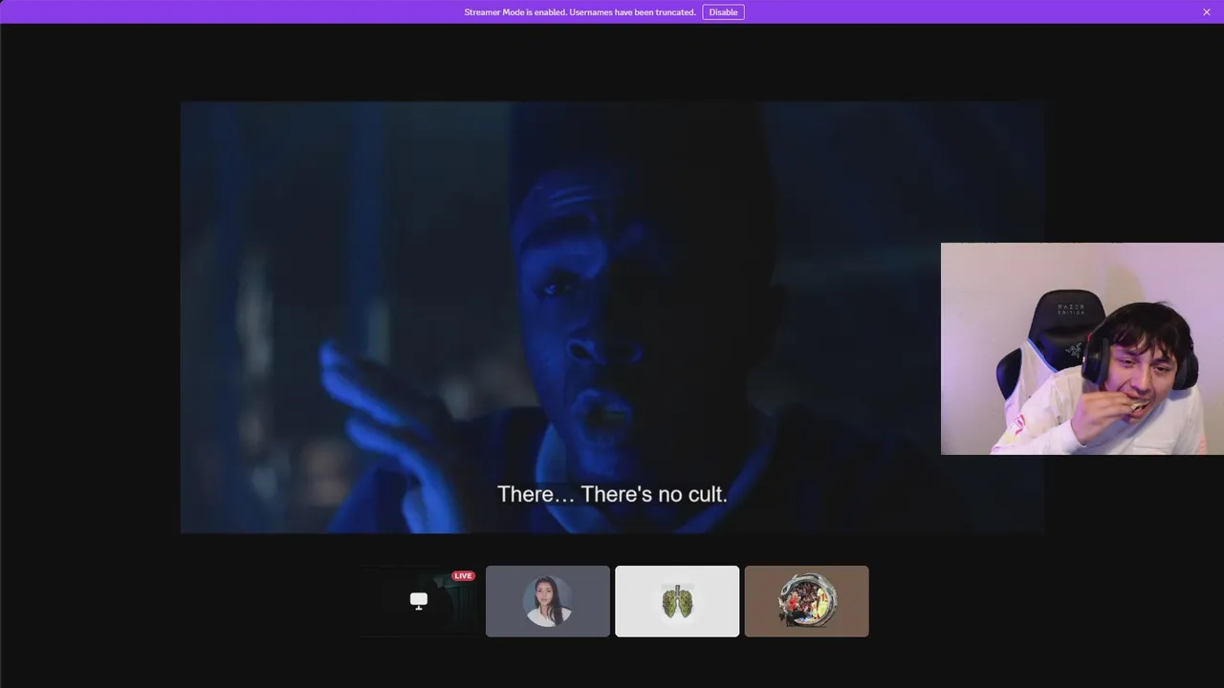1224x688 pixels.
Task: Select the green lungs avatar participant tile
Action: (x=677, y=601)
